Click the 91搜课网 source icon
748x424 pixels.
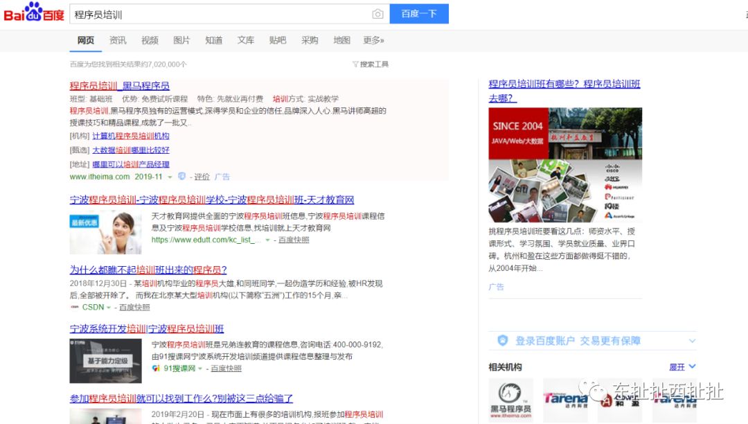(x=156, y=368)
